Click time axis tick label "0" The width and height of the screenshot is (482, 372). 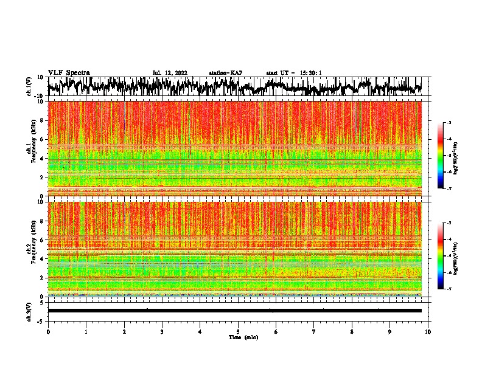click(x=48, y=332)
